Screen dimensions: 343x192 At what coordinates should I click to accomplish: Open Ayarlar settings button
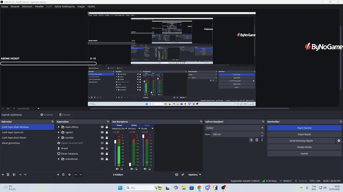304,153
